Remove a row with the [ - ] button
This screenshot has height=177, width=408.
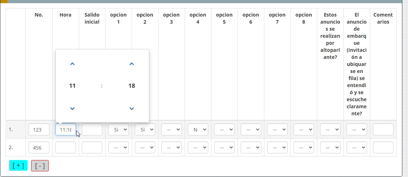(40, 166)
